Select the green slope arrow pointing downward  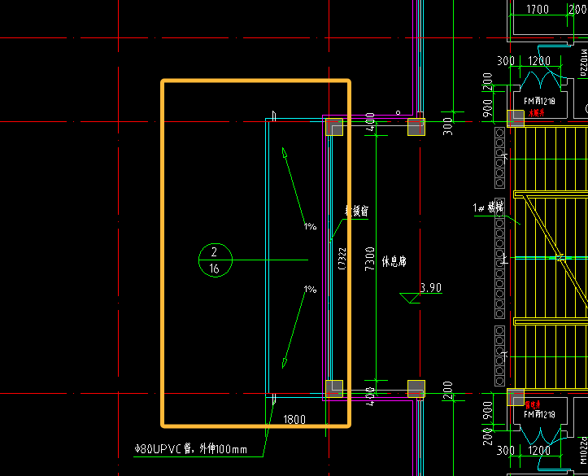coord(294,330)
